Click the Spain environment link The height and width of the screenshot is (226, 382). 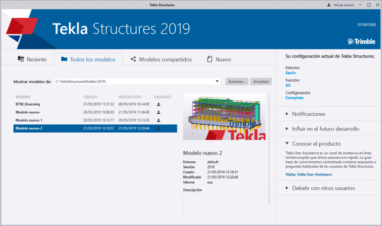coord(290,73)
